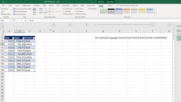Expand column group plus above column L
This screenshot has height=102, width=181.
tap(70, 25)
